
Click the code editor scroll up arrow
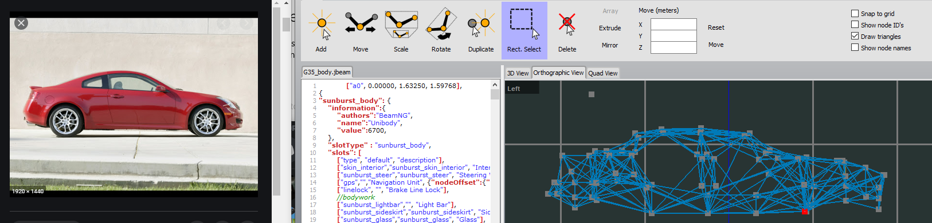click(495, 85)
